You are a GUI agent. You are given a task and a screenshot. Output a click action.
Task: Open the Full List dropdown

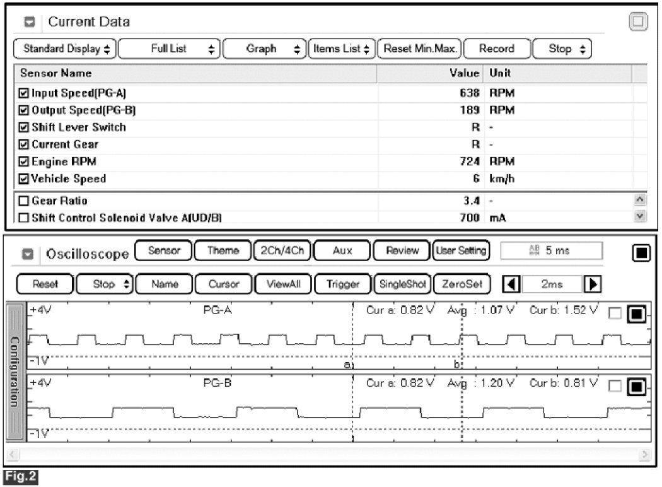pos(169,49)
